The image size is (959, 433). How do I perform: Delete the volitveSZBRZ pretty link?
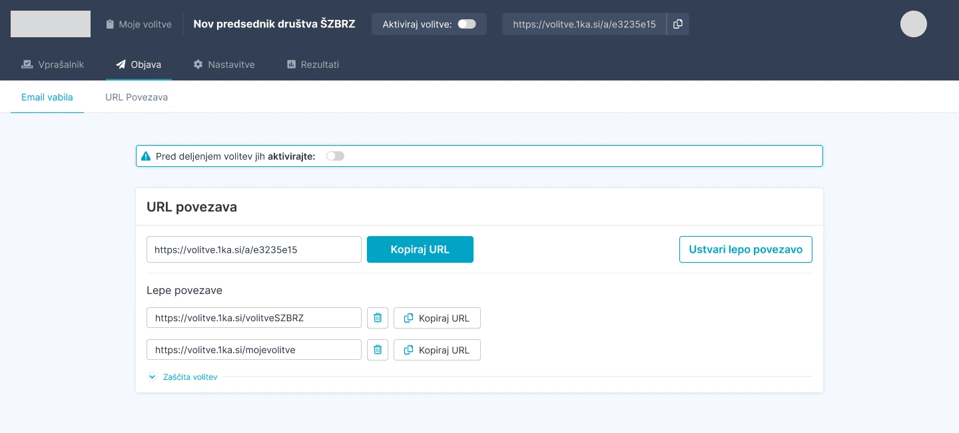(378, 317)
